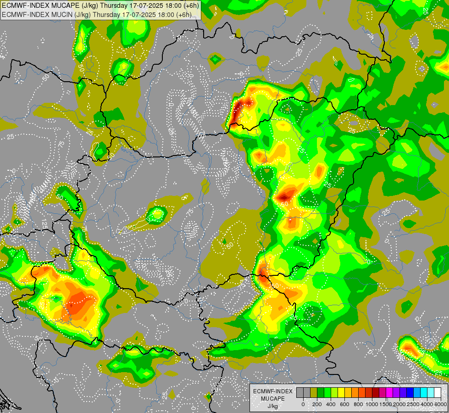The width and height of the screenshot is (449, 413).
Task: Click the '6000' value on the legend scale
Action: (x=440, y=404)
